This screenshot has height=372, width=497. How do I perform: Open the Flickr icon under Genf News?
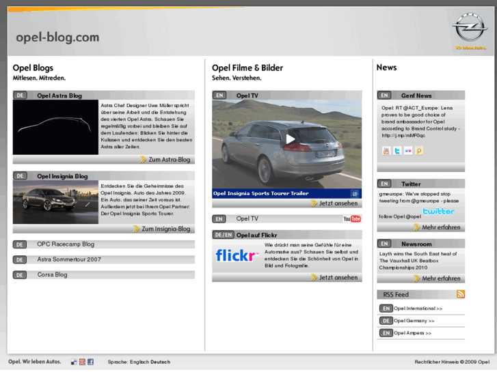pos(408,151)
